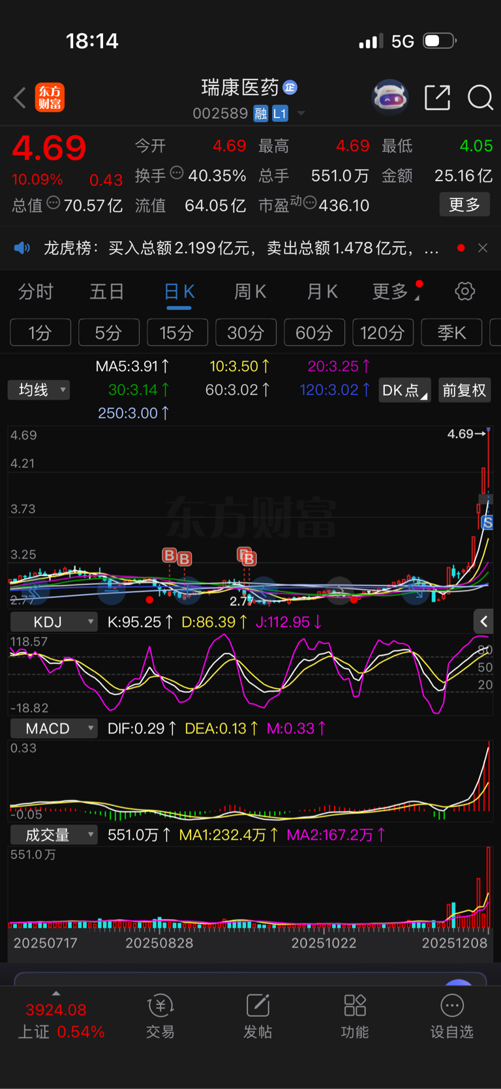Select the 日K chart tab
This screenshot has height=1089, width=501.
click(179, 291)
